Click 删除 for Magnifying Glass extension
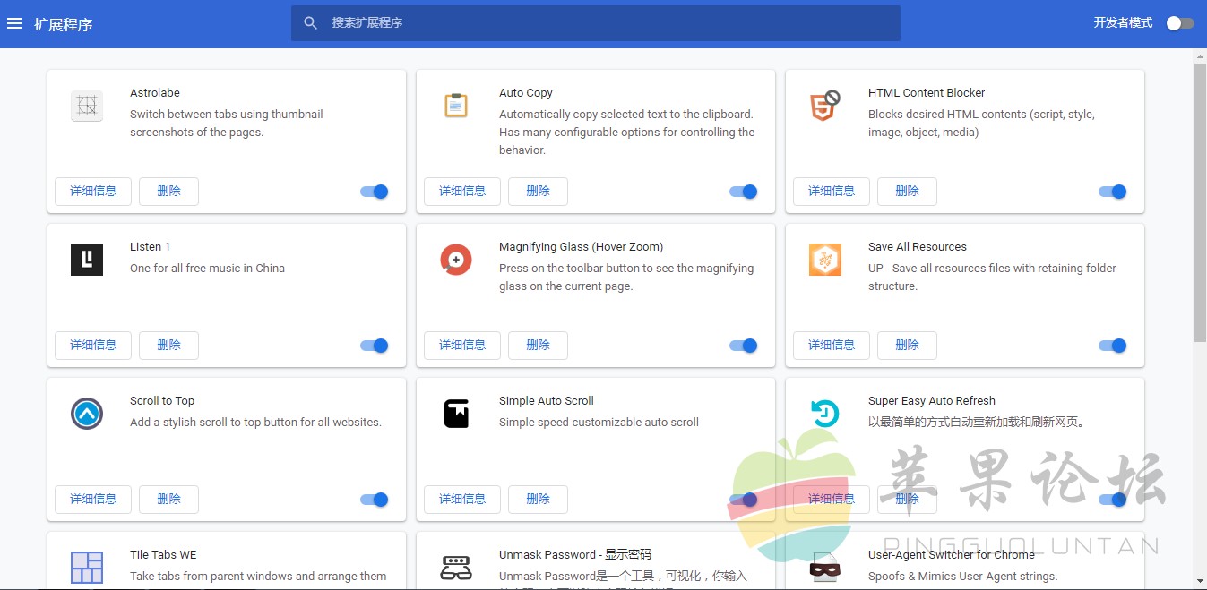This screenshot has width=1207, height=590. [538, 346]
